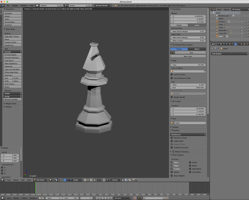Adjust the Lens value slider
This screenshot has width=249, height=200.
tap(188, 65)
